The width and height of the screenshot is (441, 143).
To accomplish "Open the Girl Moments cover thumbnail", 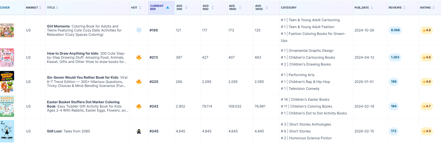I will [x=7, y=30].
